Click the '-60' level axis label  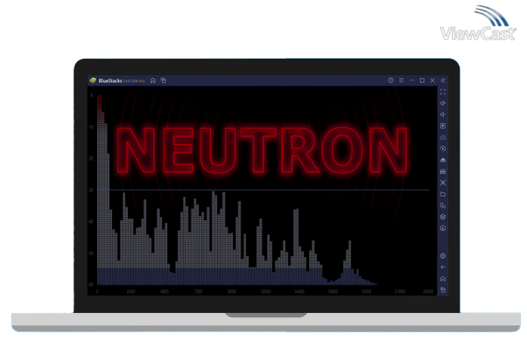pos(91,285)
